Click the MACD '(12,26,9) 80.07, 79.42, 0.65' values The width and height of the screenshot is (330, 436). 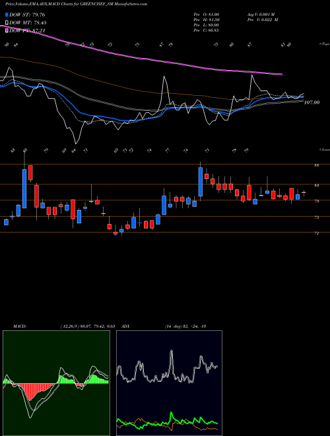tap(88, 326)
